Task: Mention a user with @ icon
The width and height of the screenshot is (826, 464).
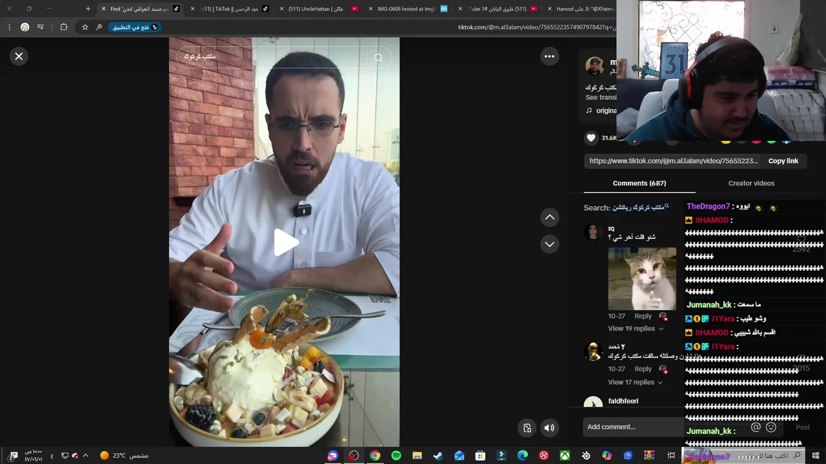Action: point(756,427)
